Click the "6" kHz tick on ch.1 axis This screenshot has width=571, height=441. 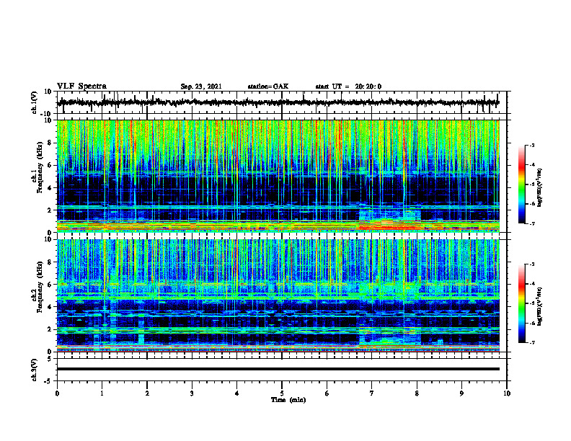50,165
